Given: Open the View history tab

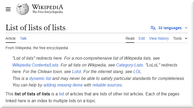Looking at the screenshot, I should point(159,38).
